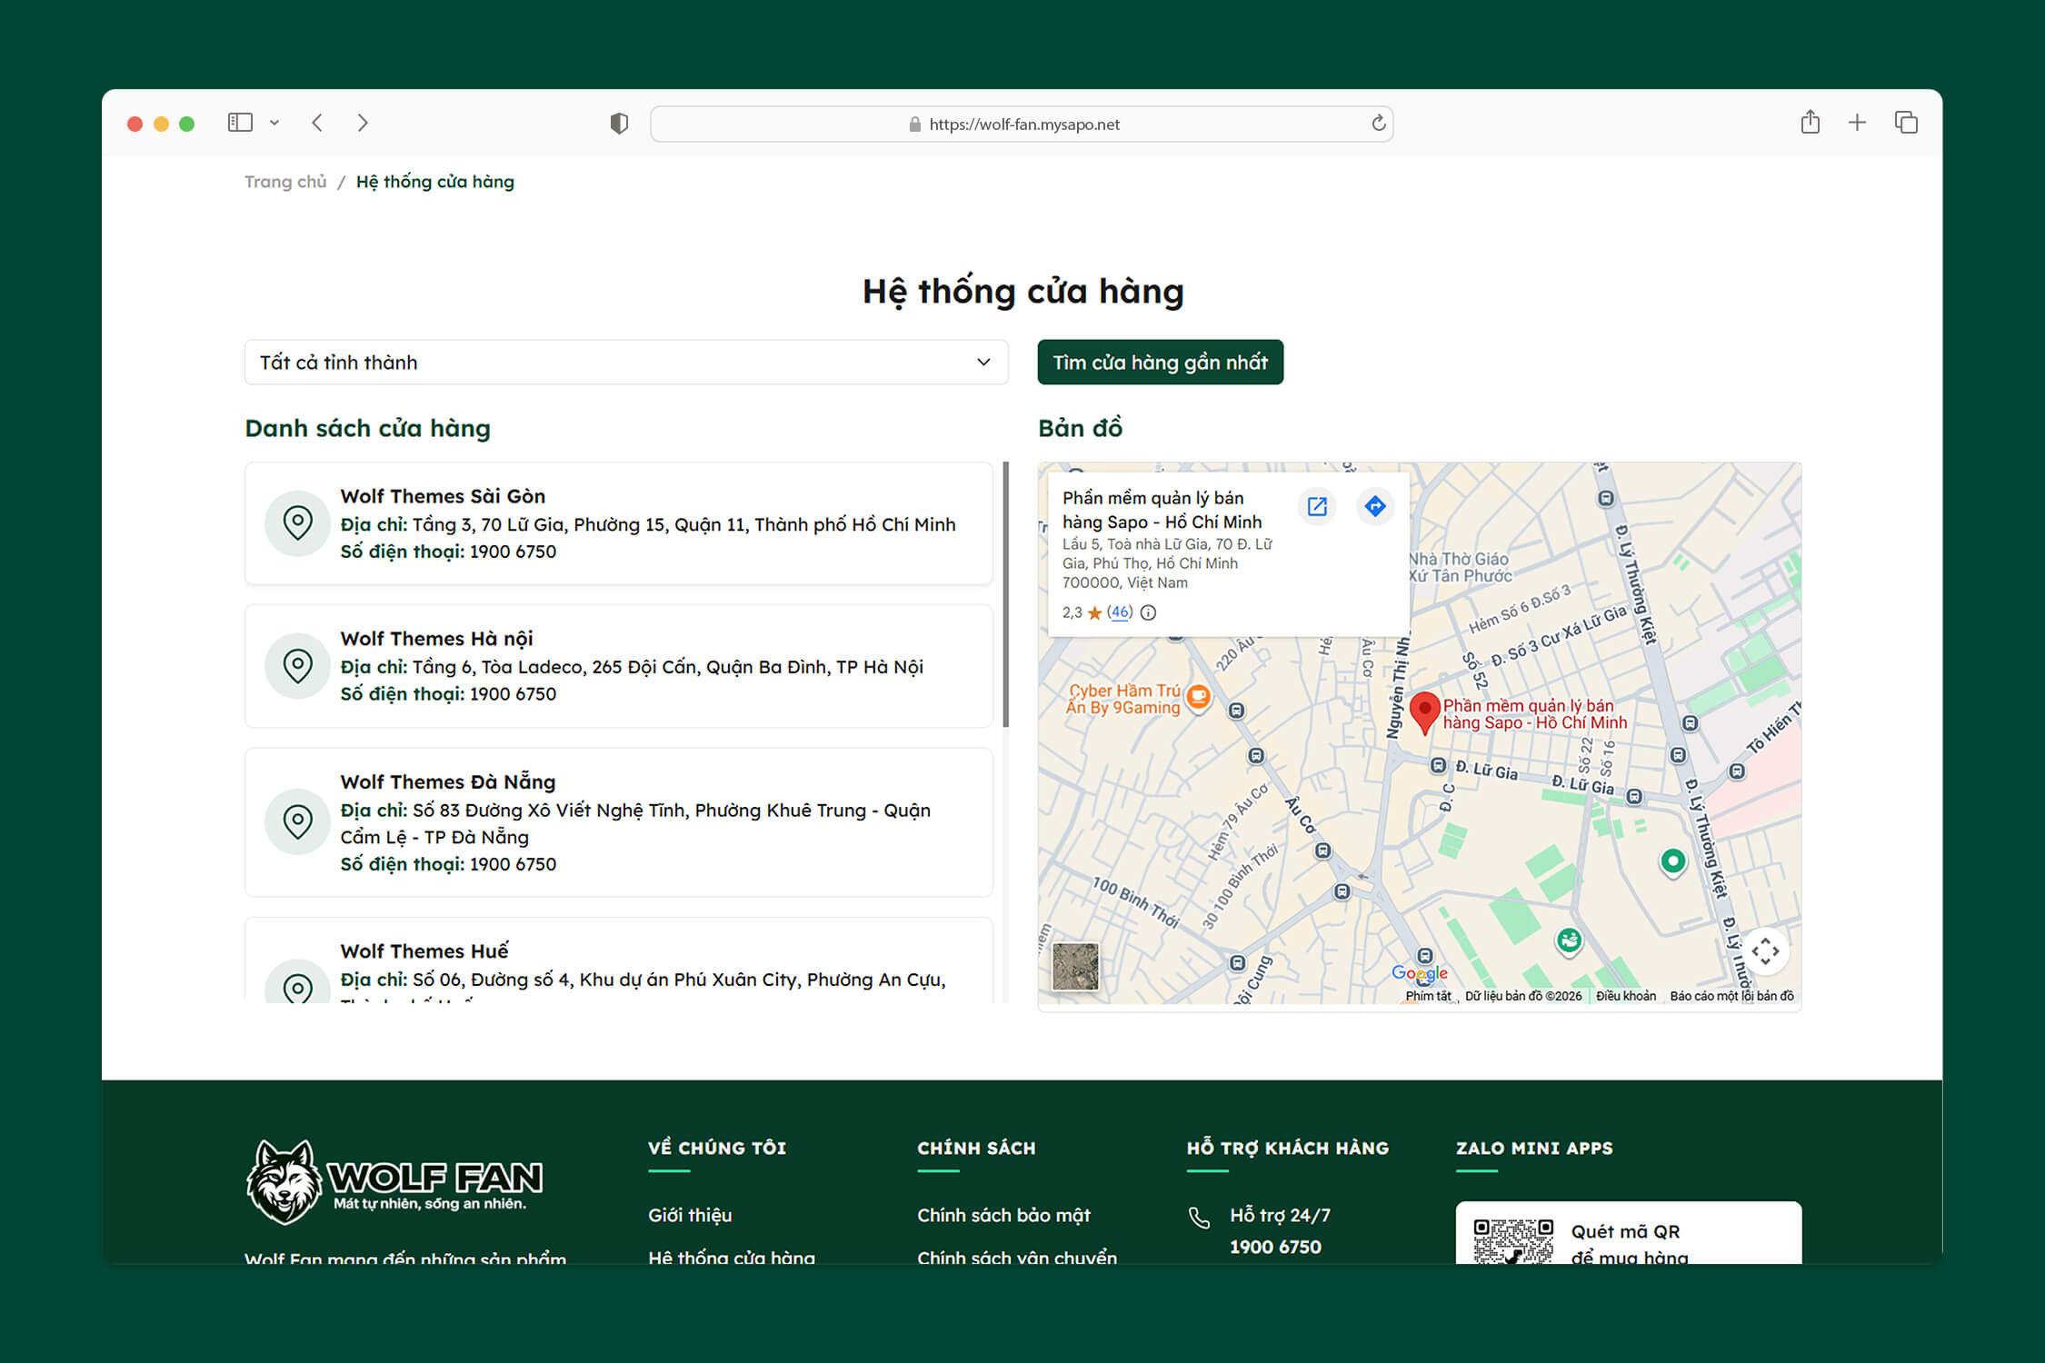
Task: Click the Wolf Themes Đà Nẵng store name
Action: (448, 781)
